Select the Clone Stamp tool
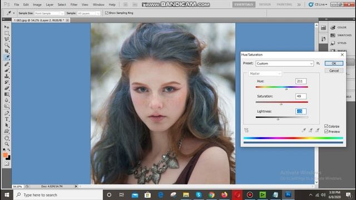This screenshot has width=356, height=200. [x=7, y=76]
